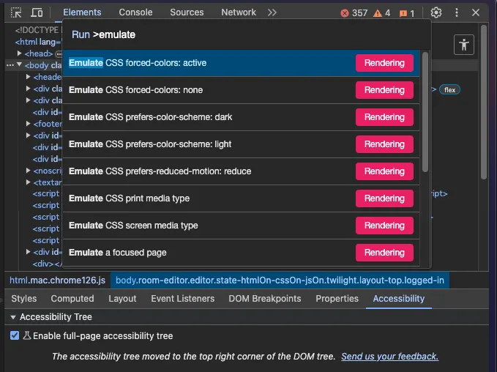Click the warning count 4
Image resolution: width=497 pixels, height=372 pixels.
[x=381, y=13]
